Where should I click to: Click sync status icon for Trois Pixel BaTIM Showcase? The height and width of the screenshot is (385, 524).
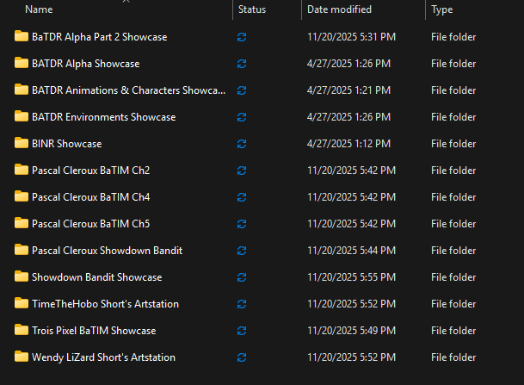242,331
